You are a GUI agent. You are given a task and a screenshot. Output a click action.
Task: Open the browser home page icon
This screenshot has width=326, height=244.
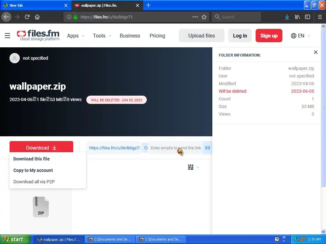37,17
